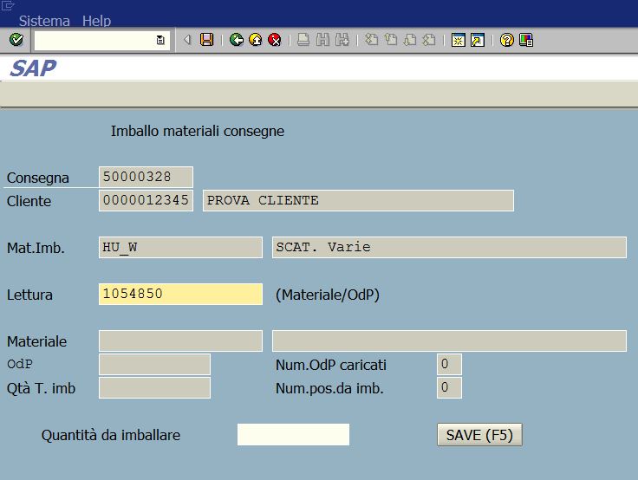Open the Help menu

(x=96, y=21)
